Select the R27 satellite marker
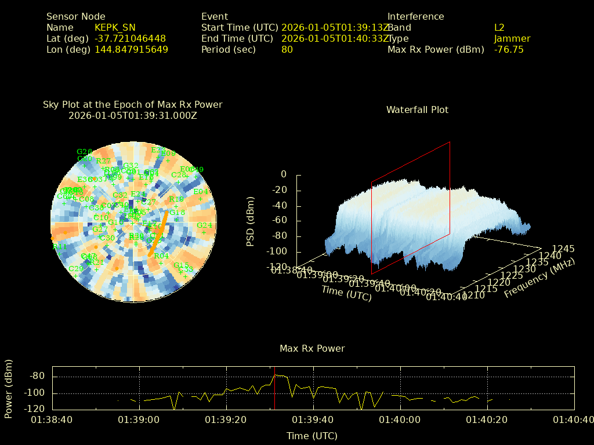 103,167
